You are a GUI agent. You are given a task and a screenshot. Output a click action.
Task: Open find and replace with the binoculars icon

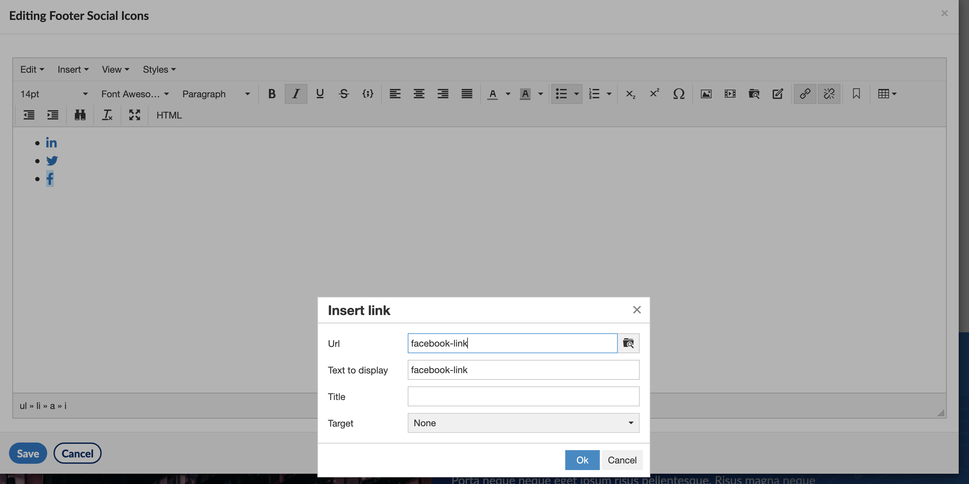[x=80, y=116]
